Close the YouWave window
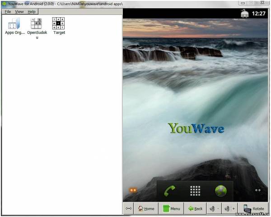This screenshot has width=271, height=217. tap(262, 2)
